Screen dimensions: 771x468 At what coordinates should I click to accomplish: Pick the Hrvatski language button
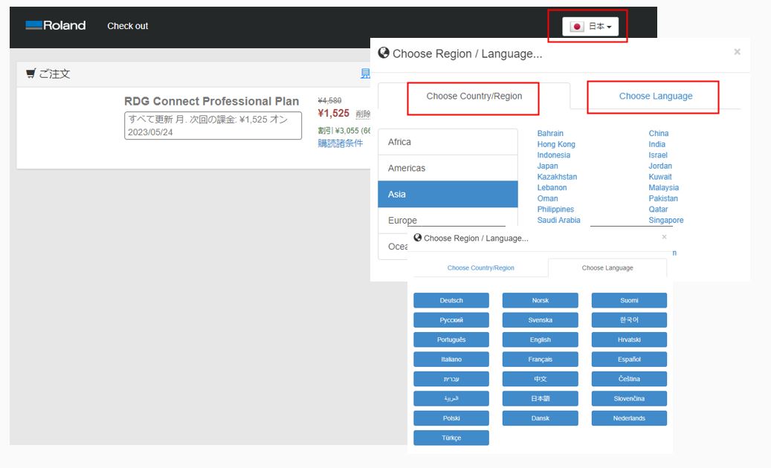[629, 339]
